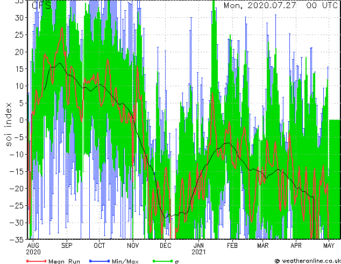341x264 pixels.
Task: Click the y-axis value '10'
Action: (x=19, y=86)
